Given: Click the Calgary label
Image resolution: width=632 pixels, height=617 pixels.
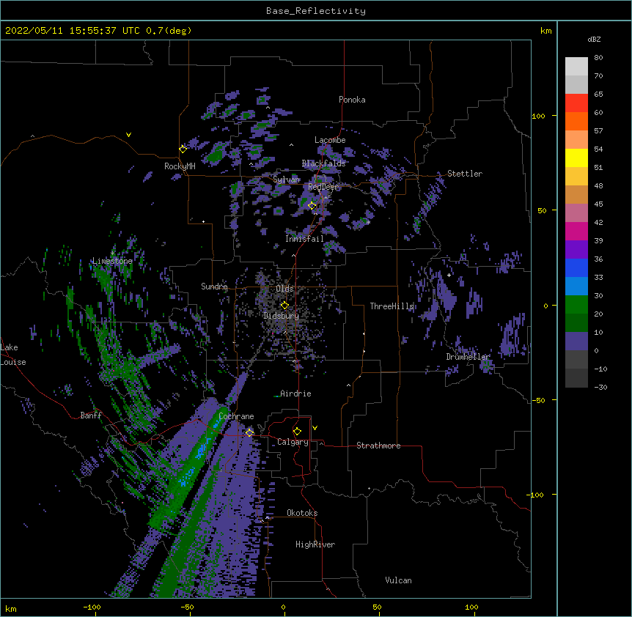Looking at the screenshot, I should pos(293,442).
